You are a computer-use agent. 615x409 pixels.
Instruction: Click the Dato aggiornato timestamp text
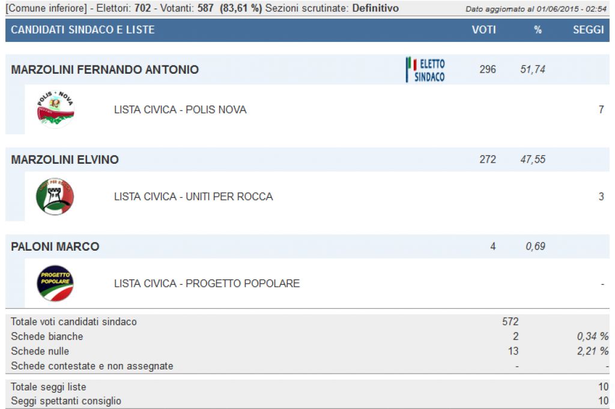[537, 10]
